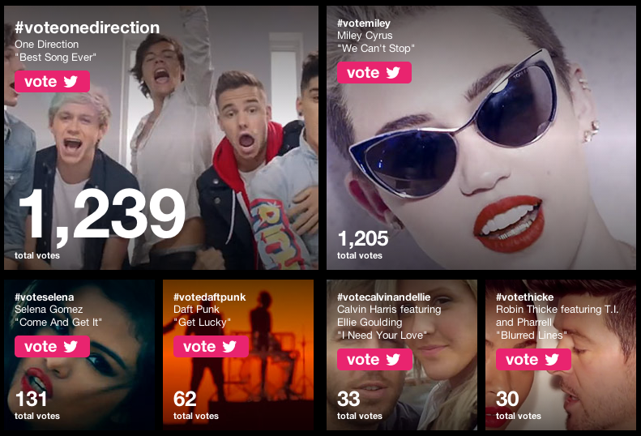Click Twitter bird on Daft Punk vote button
The width and height of the screenshot is (641, 436).
click(229, 346)
